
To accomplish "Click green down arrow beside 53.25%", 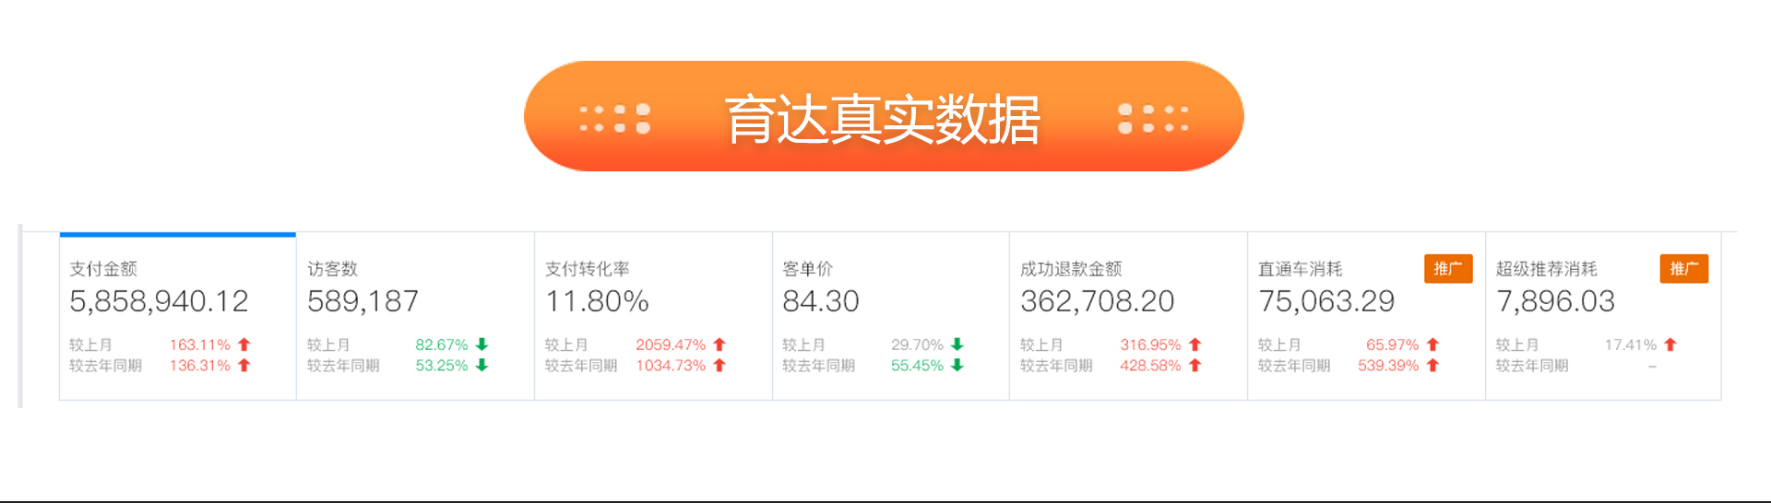I will pyautogui.click(x=481, y=366).
